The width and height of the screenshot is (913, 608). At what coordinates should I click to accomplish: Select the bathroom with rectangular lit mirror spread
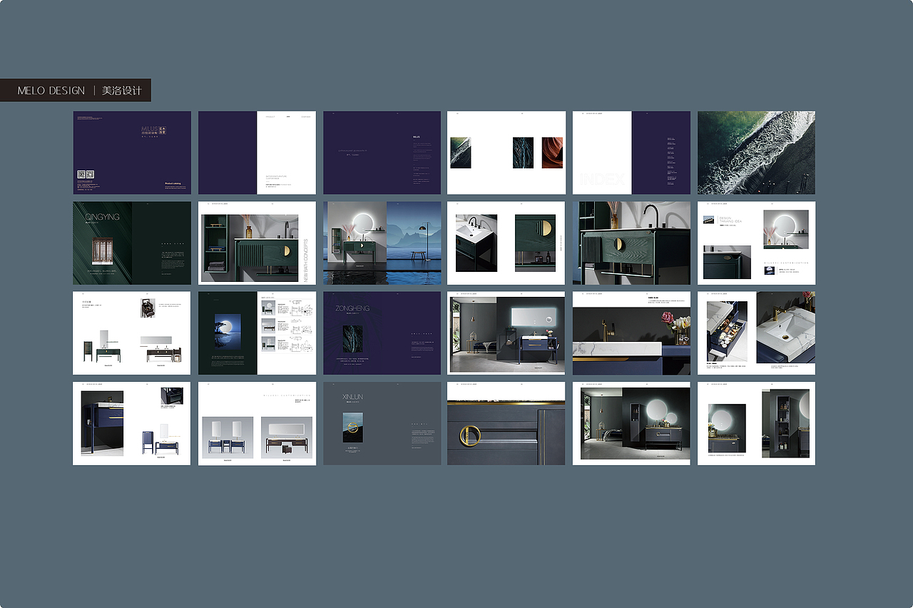point(506,333)
